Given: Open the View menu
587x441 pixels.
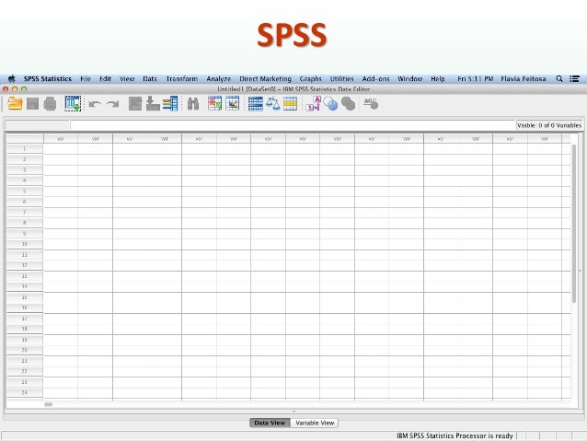Looking at the screenshot, I should pos(127,78).
